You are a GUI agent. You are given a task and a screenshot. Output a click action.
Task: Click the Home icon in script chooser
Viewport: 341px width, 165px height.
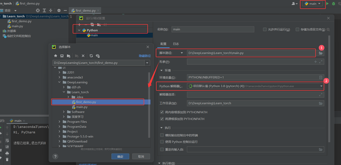[56, 56]
